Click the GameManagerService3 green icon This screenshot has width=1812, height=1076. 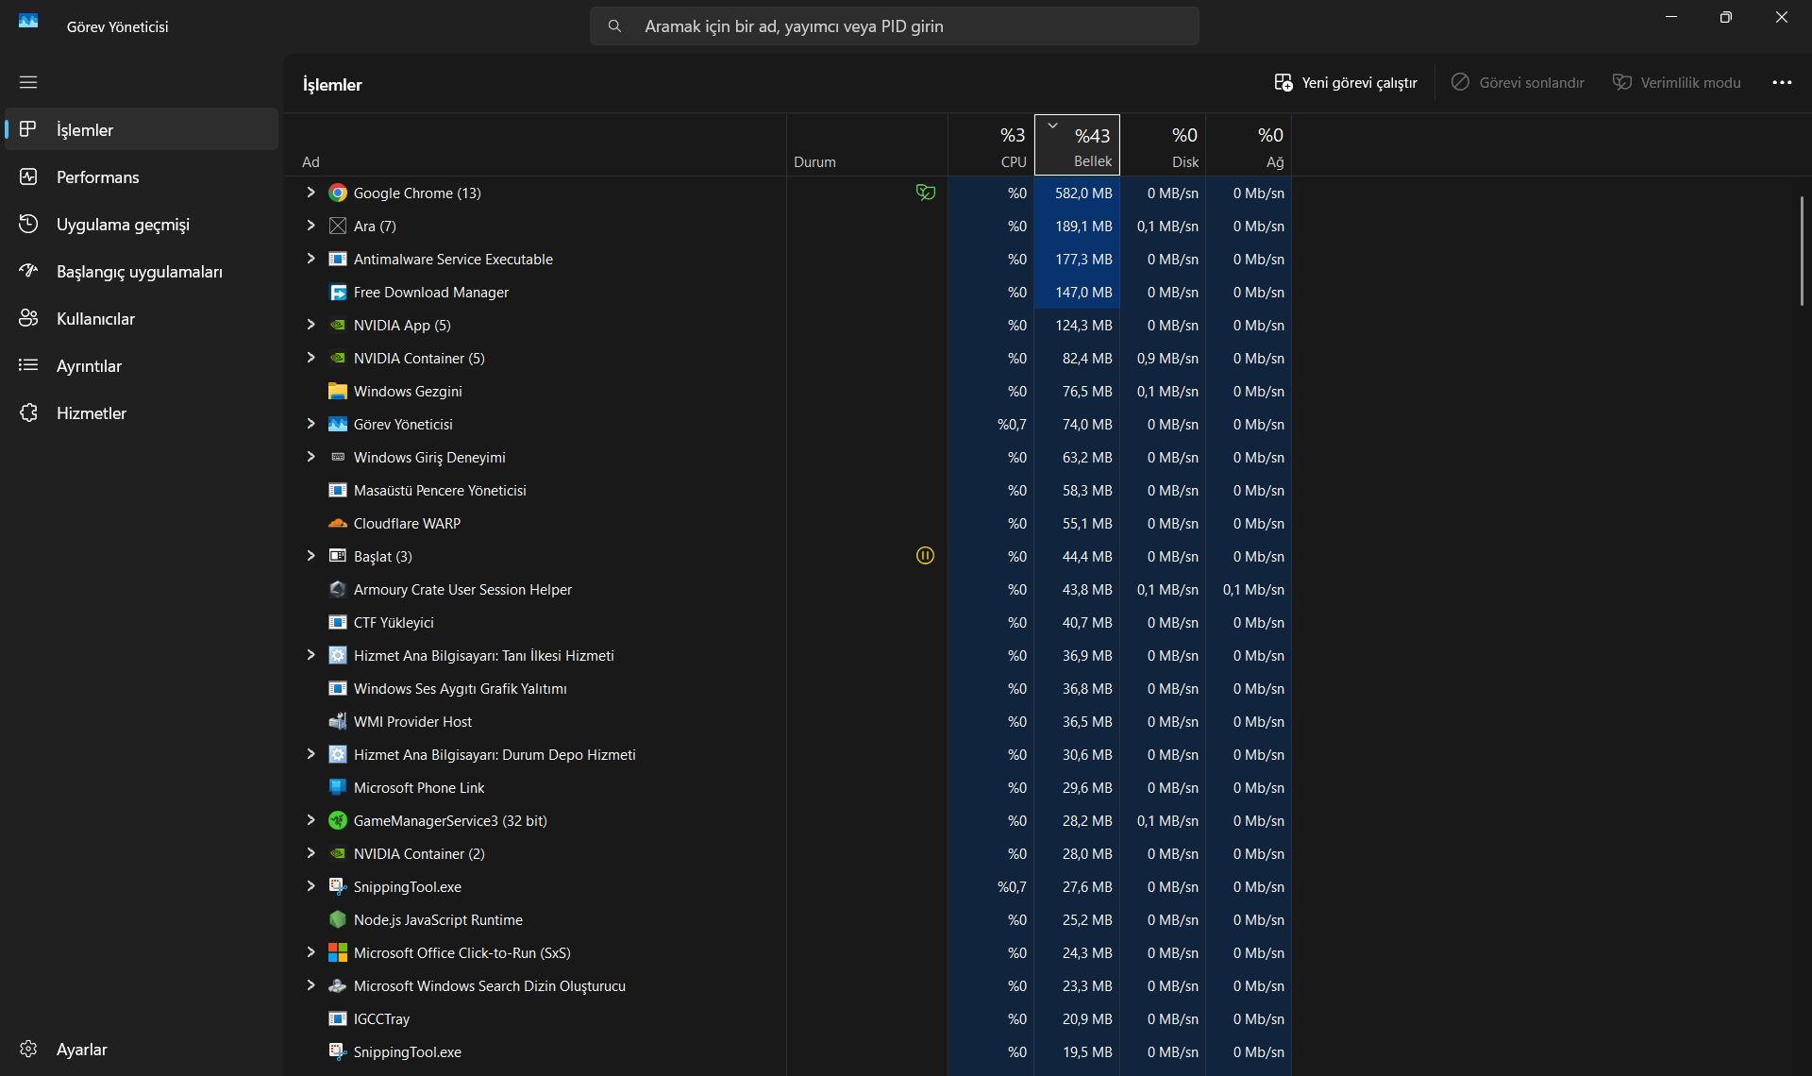(x=337, y=821)
